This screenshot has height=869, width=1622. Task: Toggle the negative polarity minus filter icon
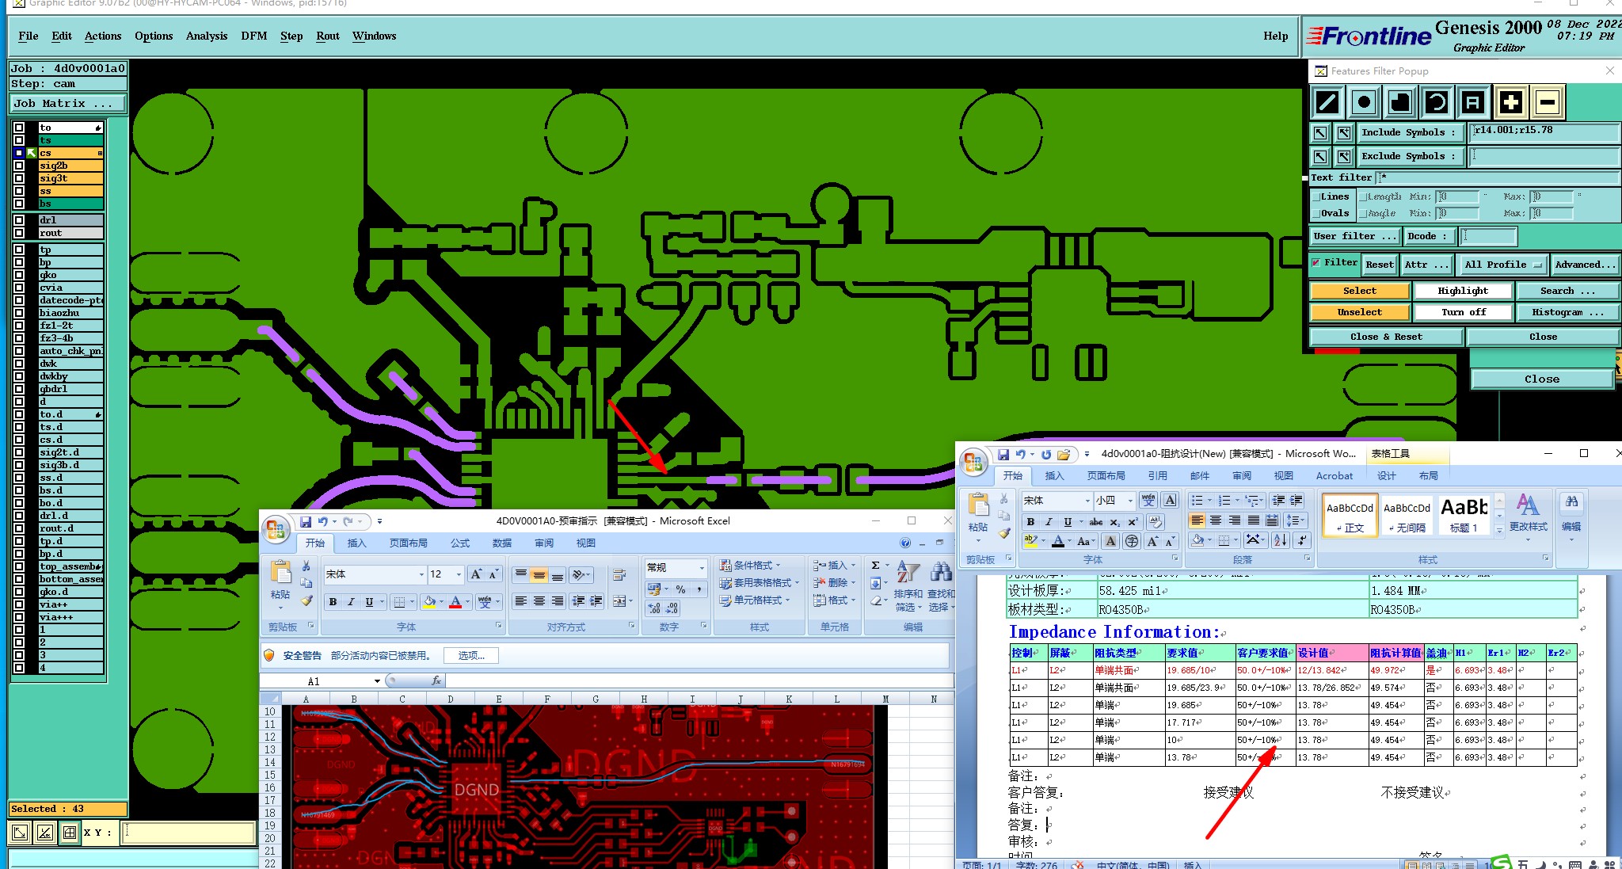(1547, 102)
